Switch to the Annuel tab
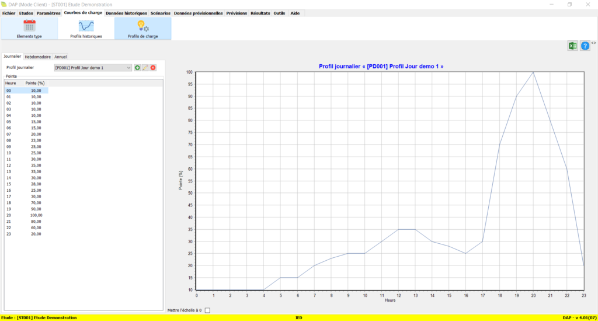This screenshot has height=321, width=598. pos(61,57)
